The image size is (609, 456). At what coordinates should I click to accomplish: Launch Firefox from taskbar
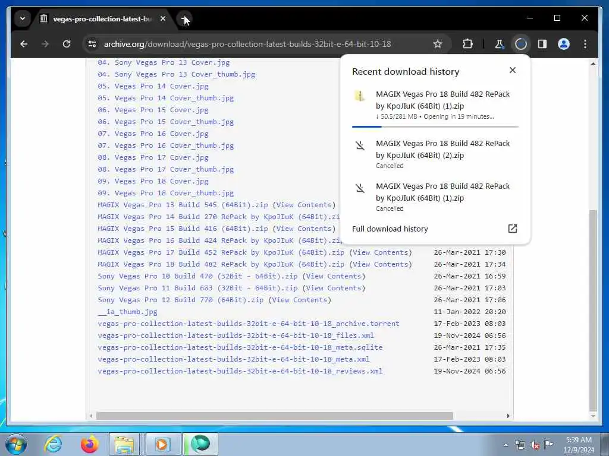click(89, 444)
